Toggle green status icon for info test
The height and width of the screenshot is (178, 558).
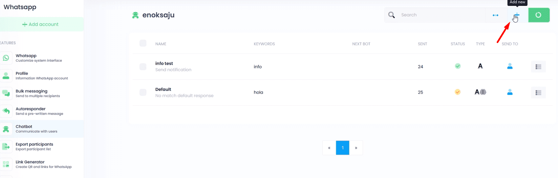(458, 66)
